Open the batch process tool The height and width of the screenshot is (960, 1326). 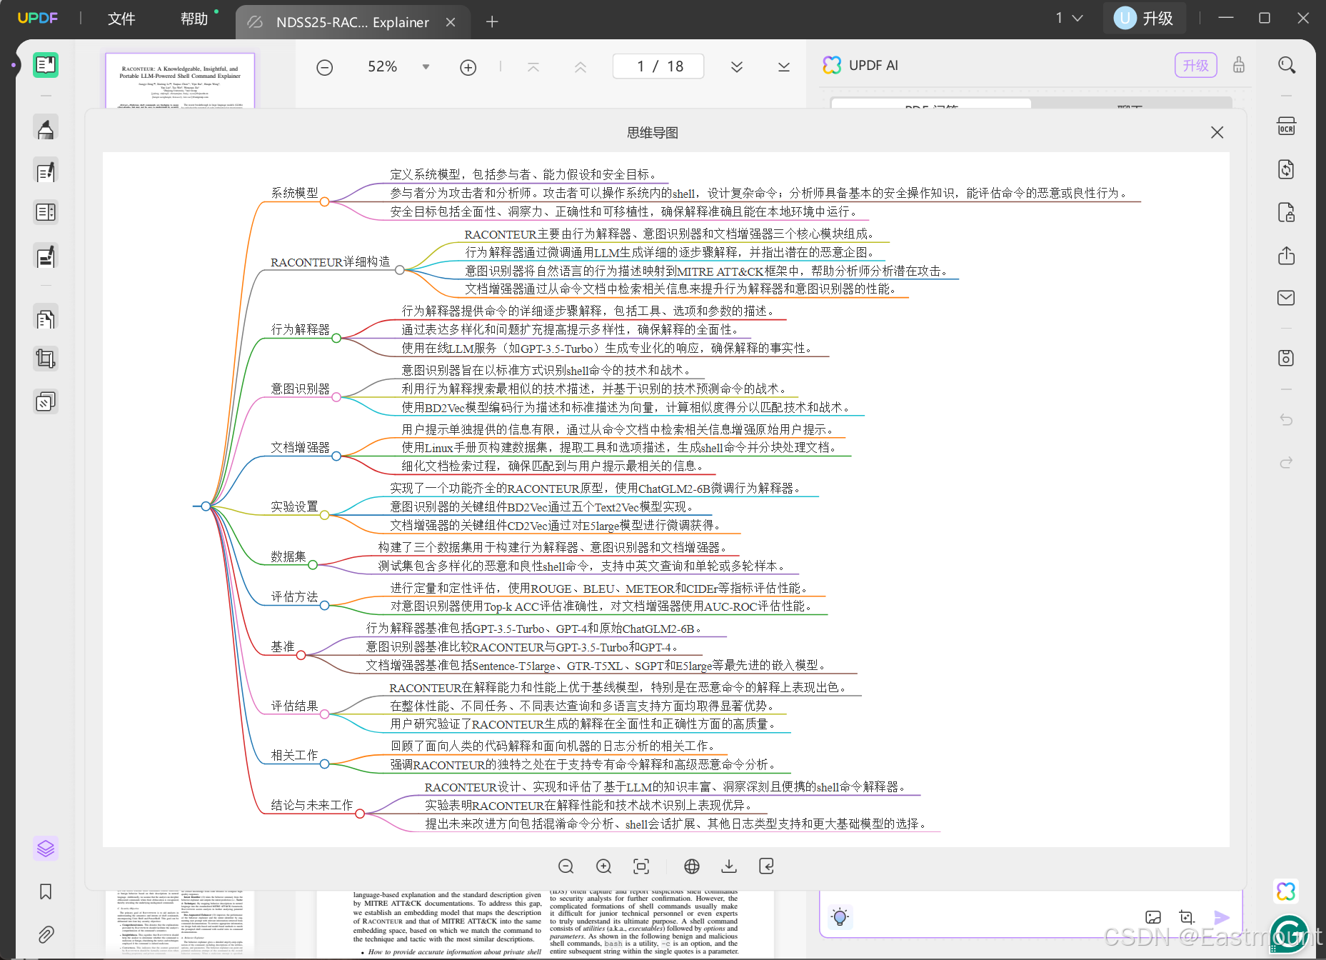46,402
